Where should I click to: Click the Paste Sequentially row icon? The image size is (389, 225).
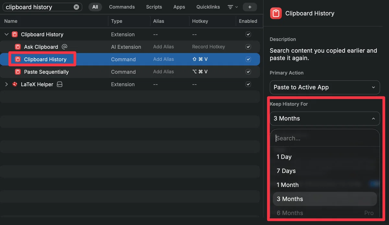(18, 72)
